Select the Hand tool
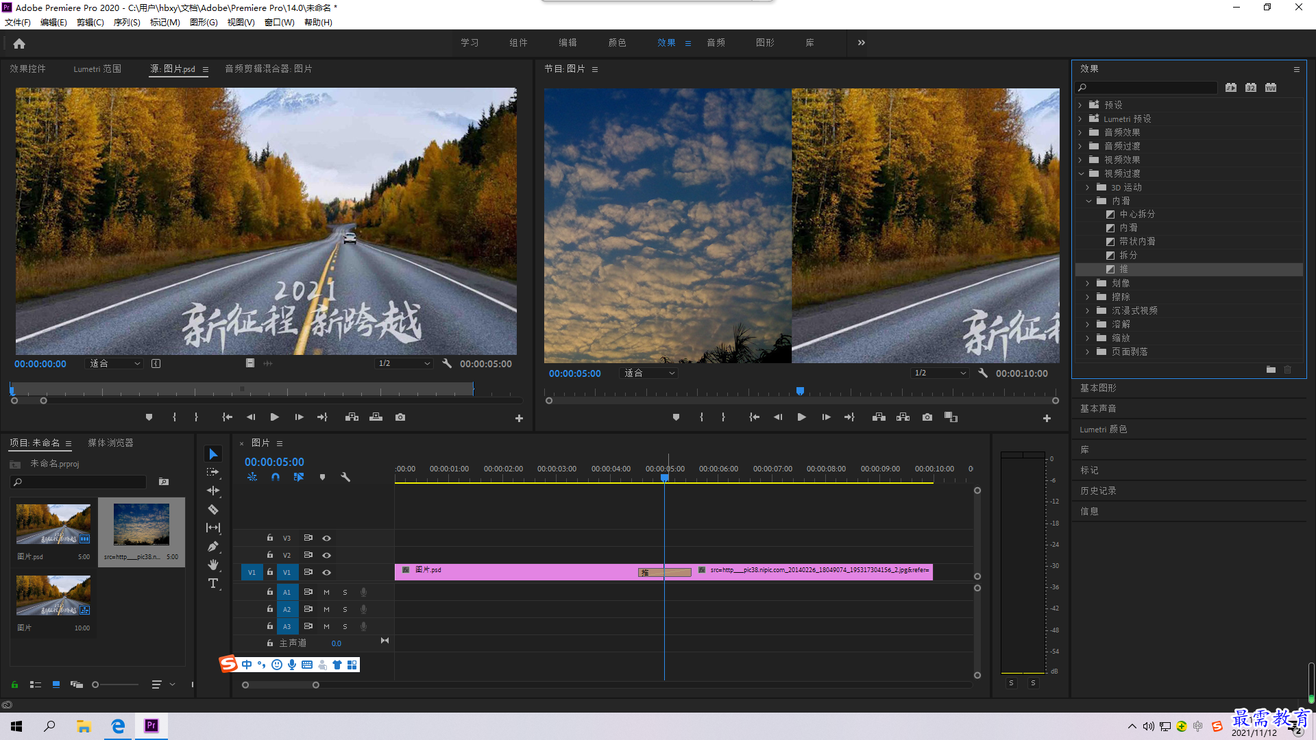 (x=213, y=565)
